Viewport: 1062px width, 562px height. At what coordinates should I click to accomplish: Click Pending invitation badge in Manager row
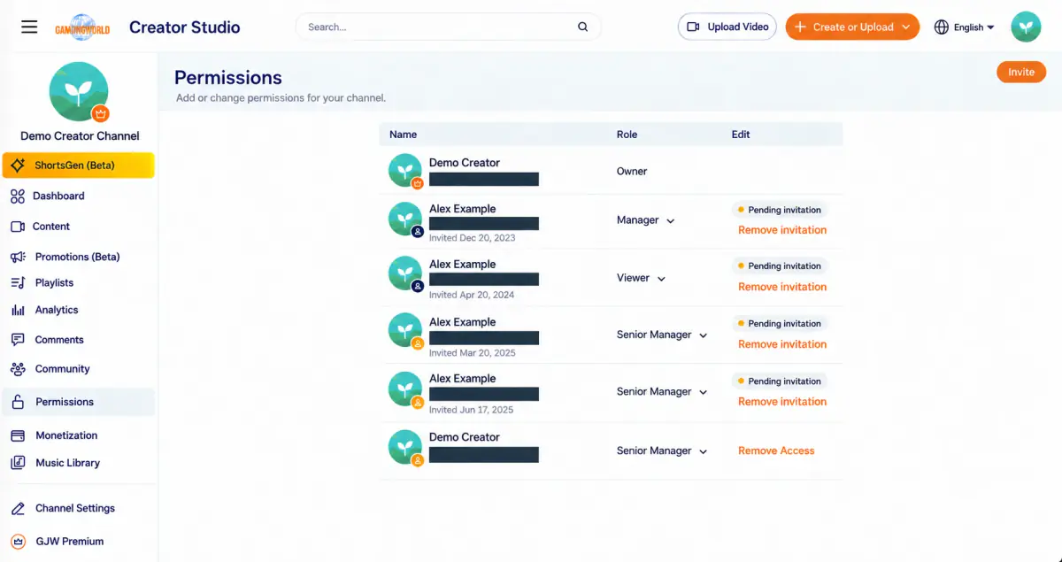(780, 210)
